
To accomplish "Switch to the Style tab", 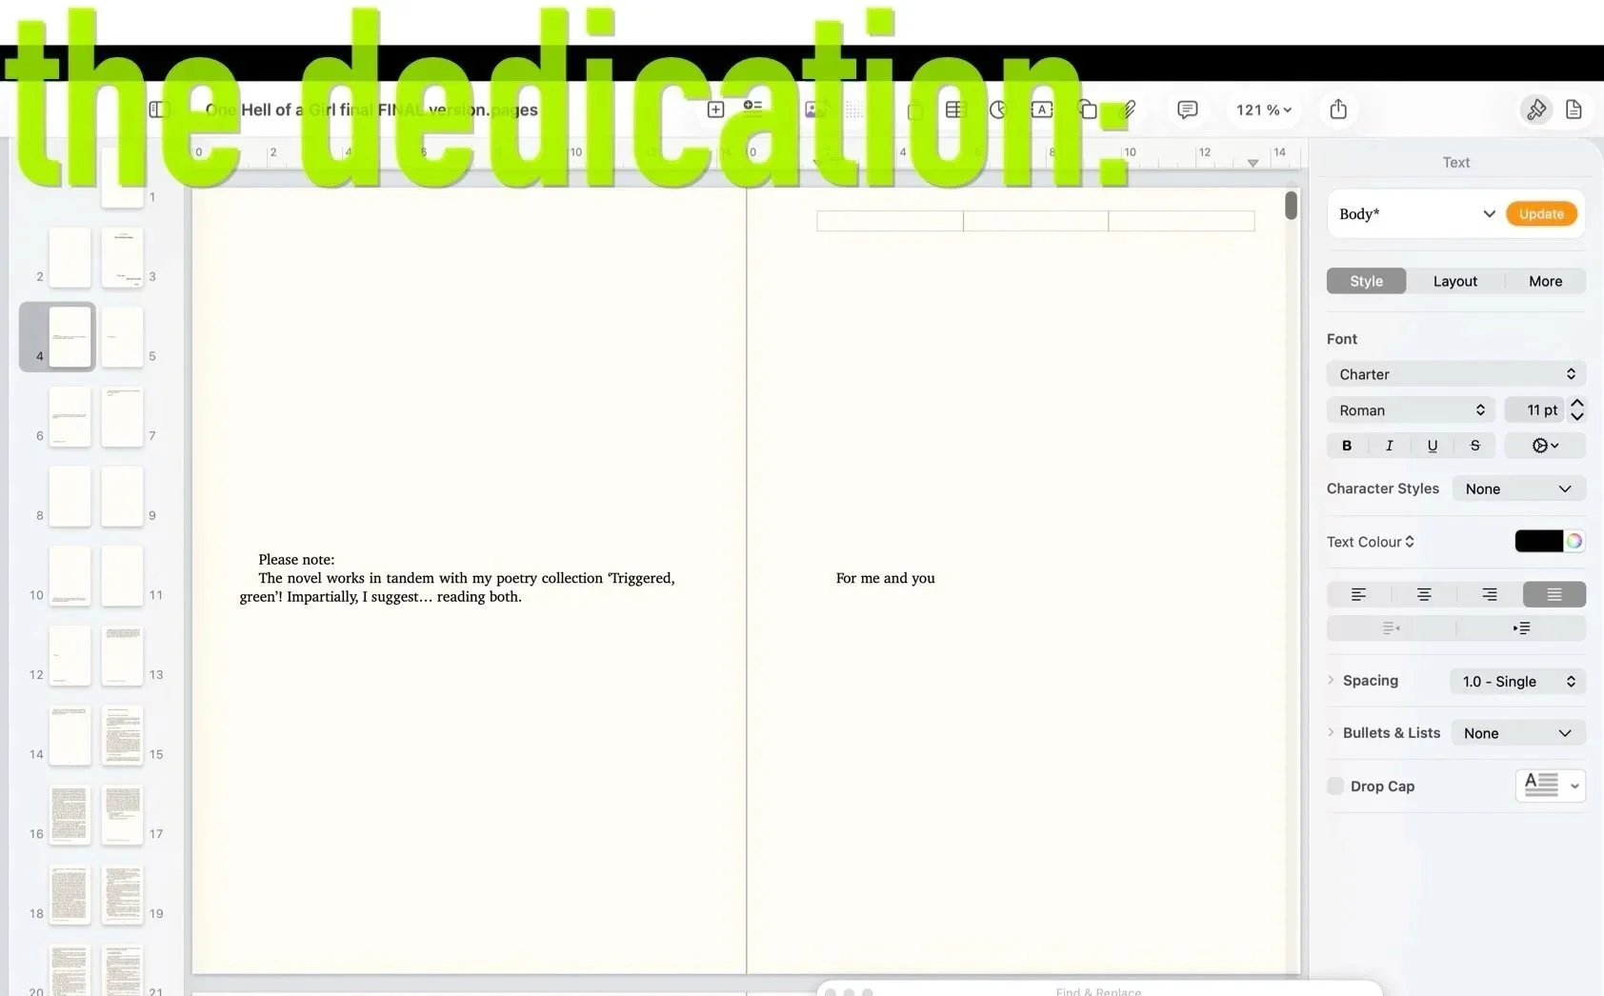I will pos(1366,281).
